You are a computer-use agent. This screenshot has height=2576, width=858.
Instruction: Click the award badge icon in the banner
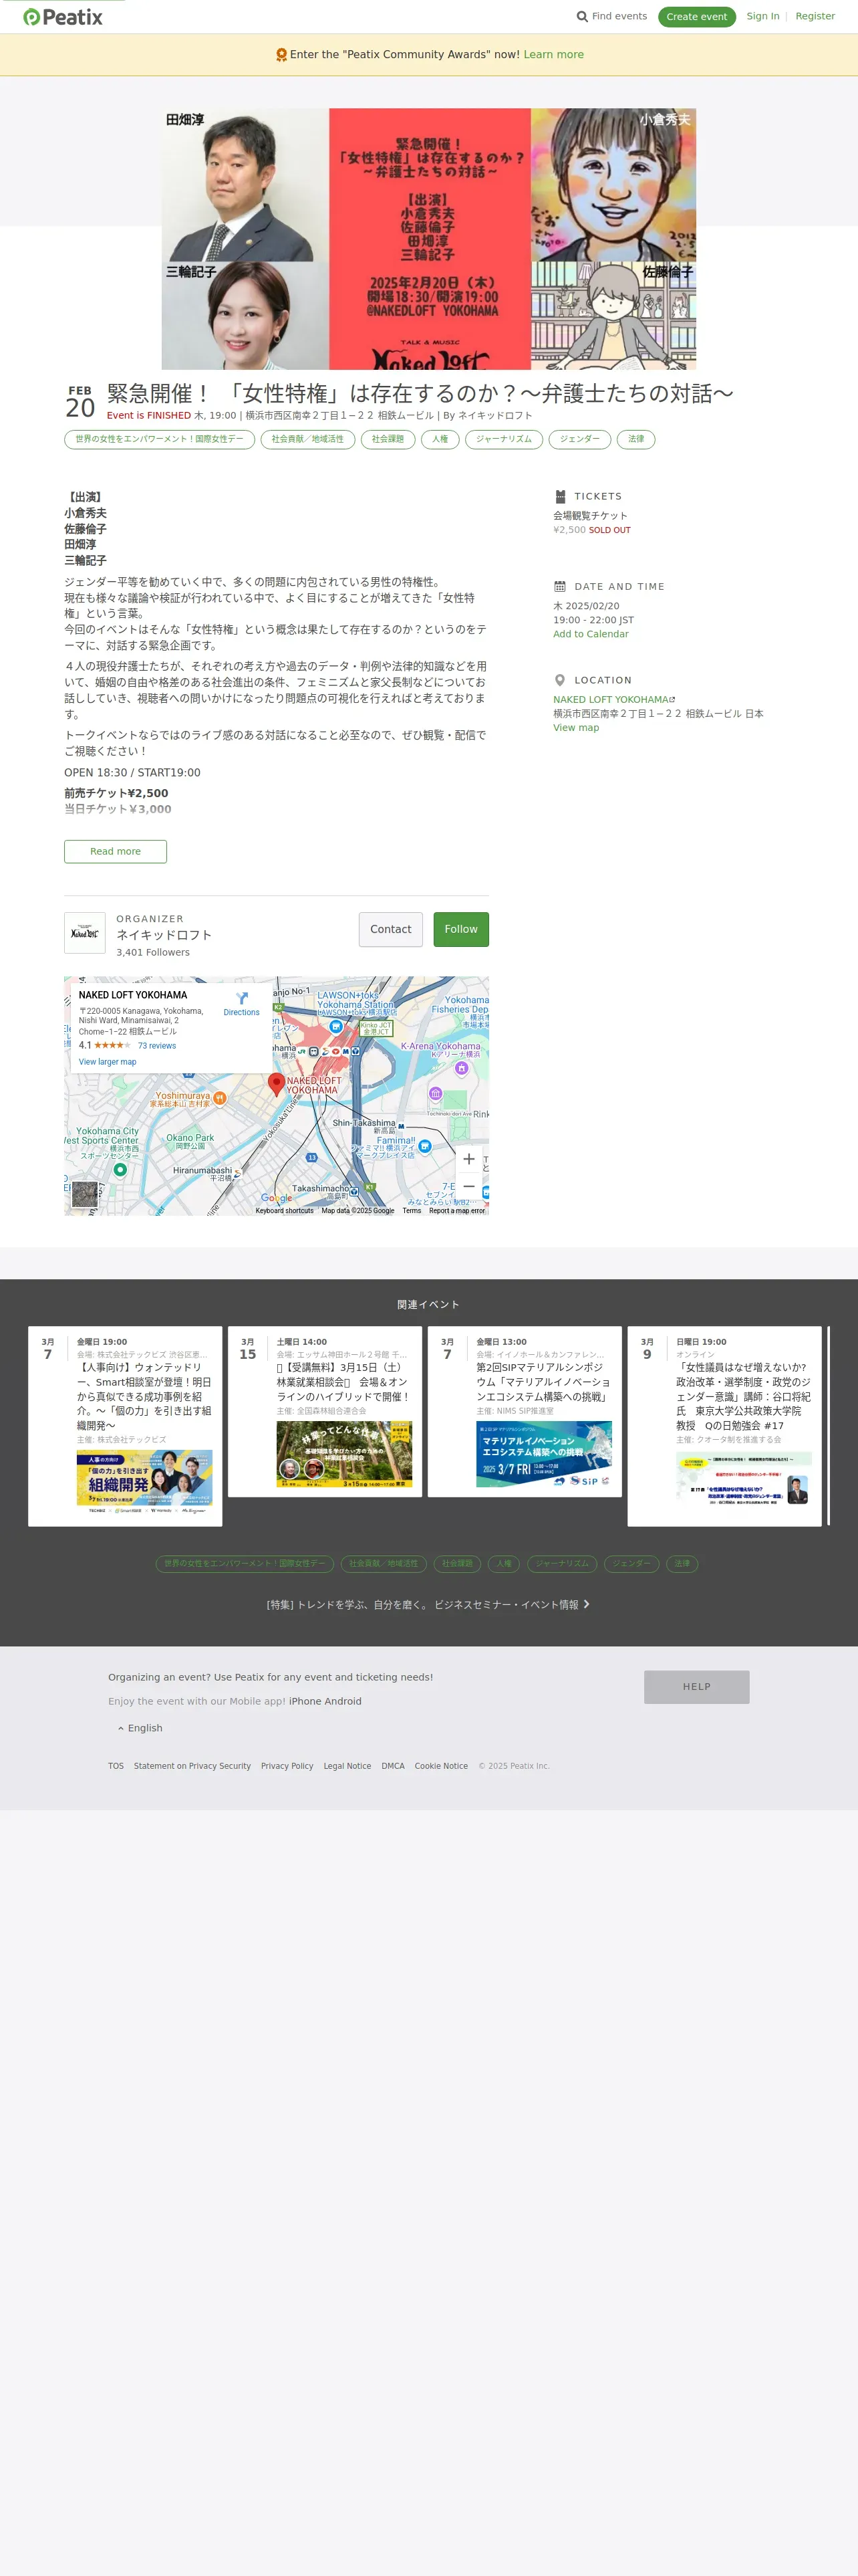pos(282,55)
